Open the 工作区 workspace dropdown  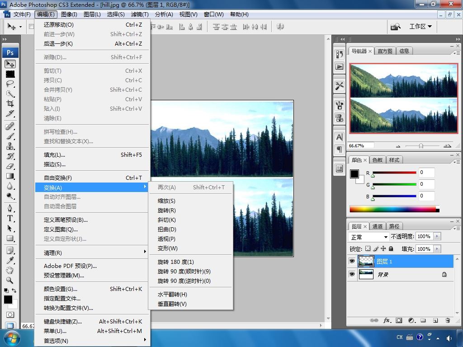[420, 27]
